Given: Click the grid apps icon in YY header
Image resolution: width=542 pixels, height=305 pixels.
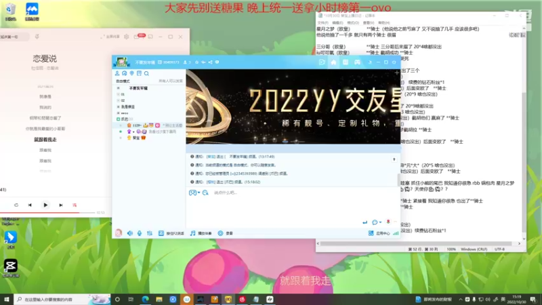Looking at the screenshot, I should point(346,62).
